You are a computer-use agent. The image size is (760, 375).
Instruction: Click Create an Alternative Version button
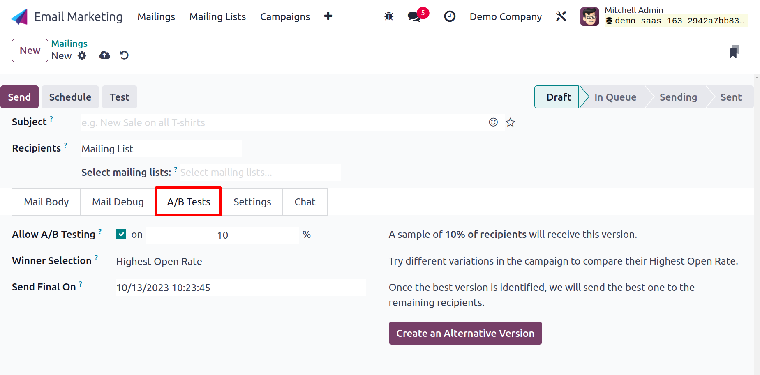pyautogui.click(x=465, y=333)
